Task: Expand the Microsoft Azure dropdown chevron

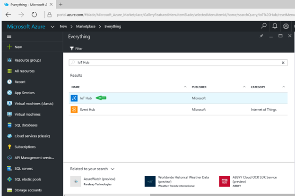Action: [52, 26]
